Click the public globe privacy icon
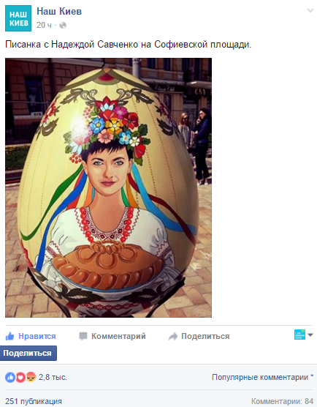This screenshot has width=317, height=407. pos(63,25)
